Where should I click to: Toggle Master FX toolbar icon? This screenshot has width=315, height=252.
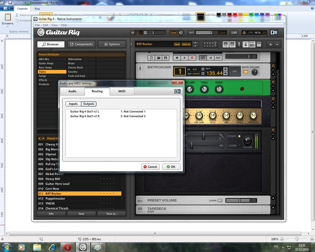tap(259, 44)
